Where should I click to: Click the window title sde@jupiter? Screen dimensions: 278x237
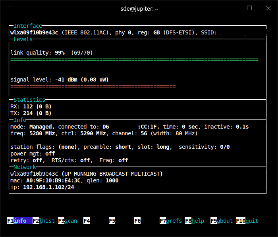[x=139, y=9]
